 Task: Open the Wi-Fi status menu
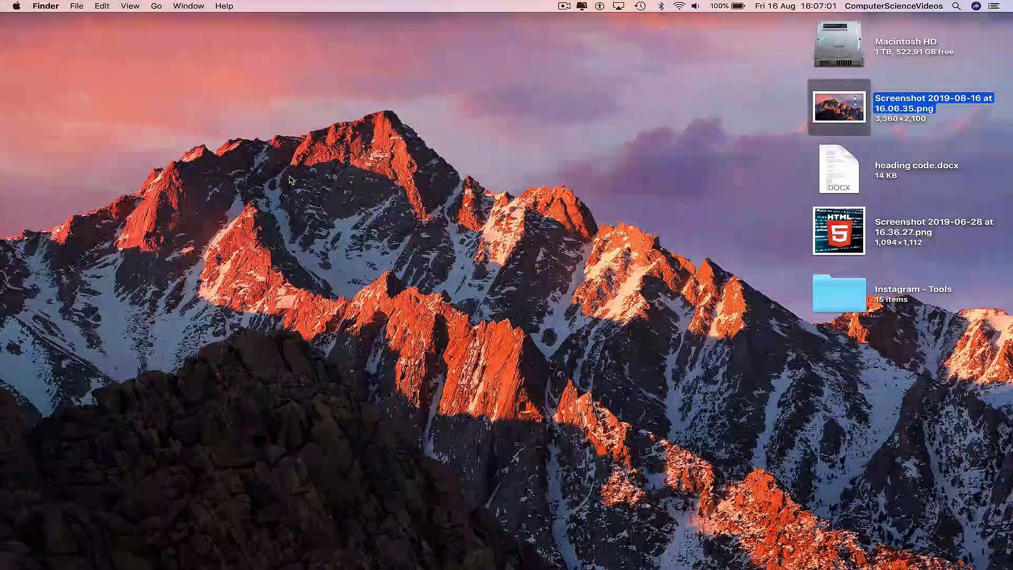[679, 6]
